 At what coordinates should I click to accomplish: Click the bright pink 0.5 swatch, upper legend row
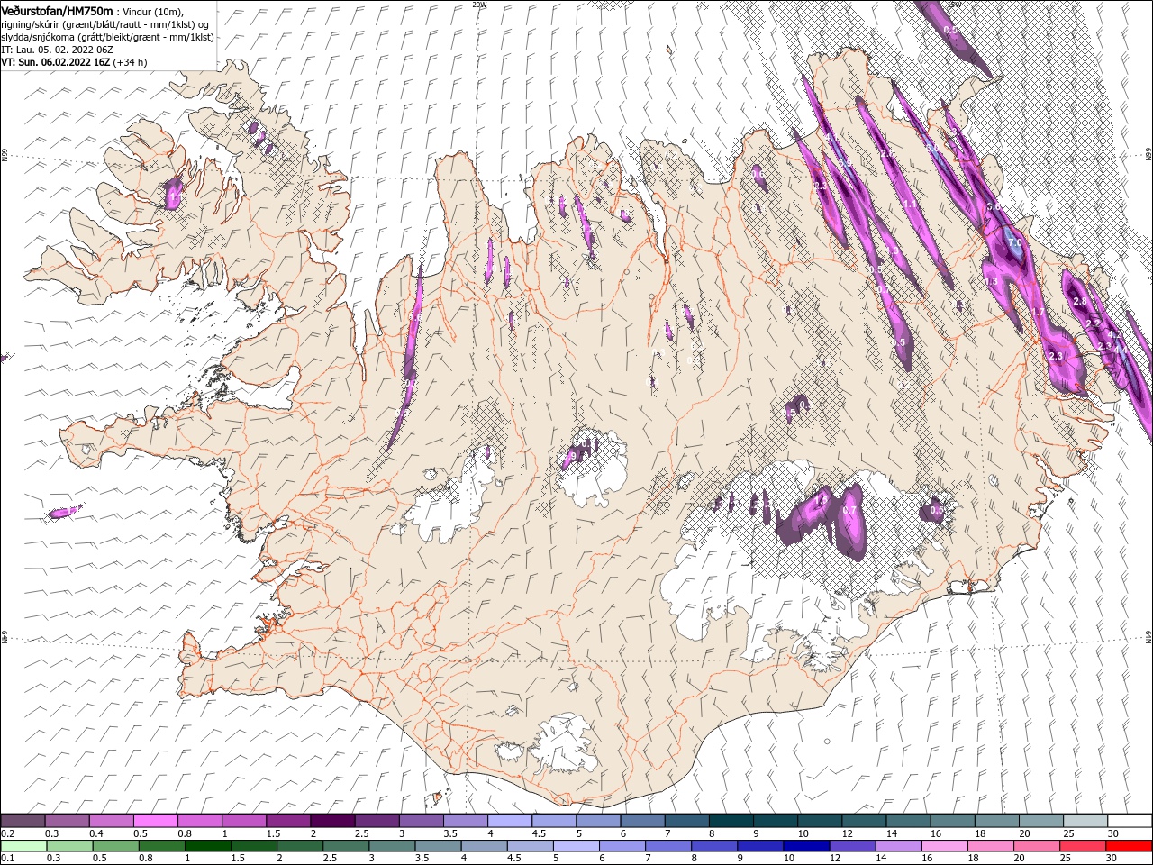[x=156, y=821]
